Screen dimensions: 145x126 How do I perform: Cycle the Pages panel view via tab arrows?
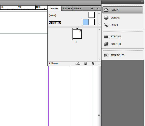coord(49,9)
